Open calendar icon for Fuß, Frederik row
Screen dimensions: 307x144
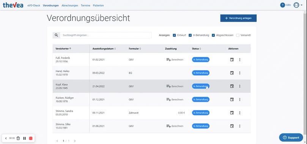point(232,60)
